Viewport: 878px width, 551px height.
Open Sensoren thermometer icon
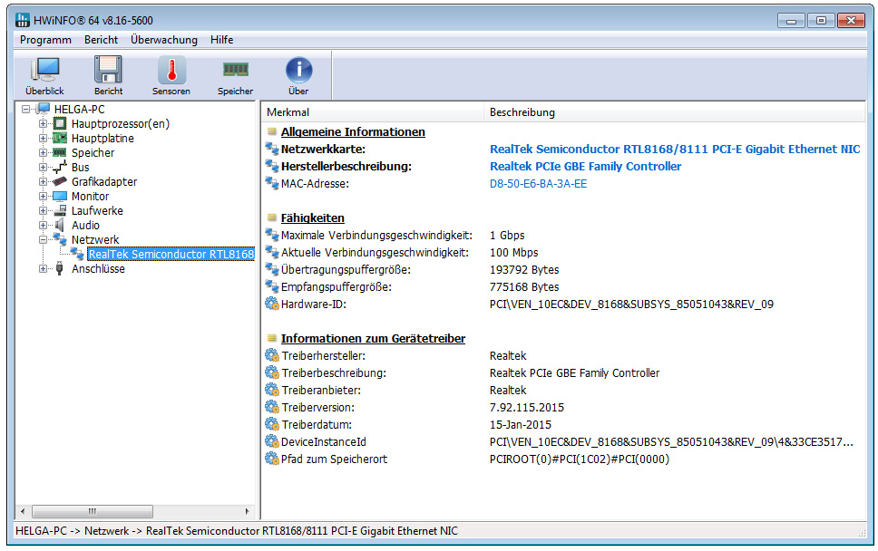coord(171,71)
